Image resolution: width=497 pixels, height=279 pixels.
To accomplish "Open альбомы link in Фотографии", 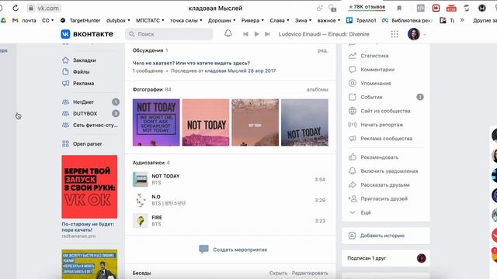I will [318, 90].
